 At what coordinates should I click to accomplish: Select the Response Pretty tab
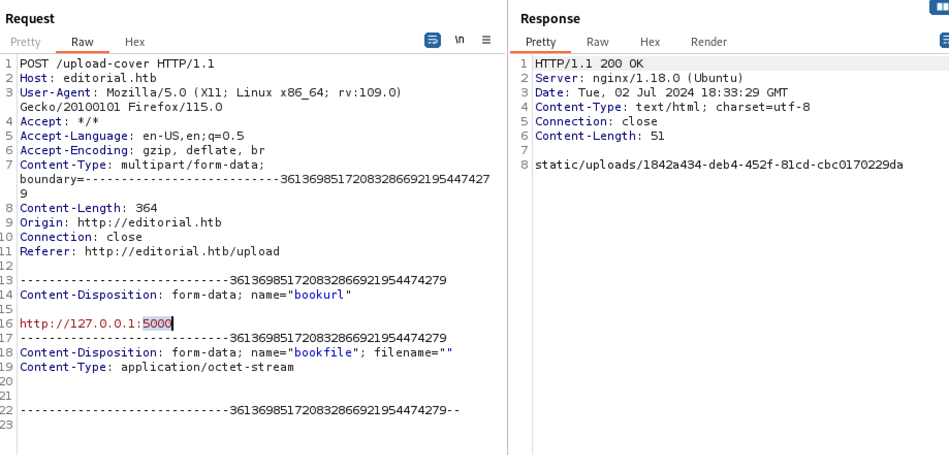pyautogui.click(x=541, y=42)
